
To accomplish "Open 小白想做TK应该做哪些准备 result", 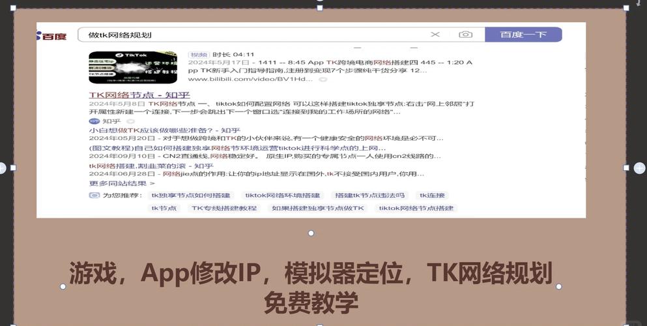I will pos(165,130).
